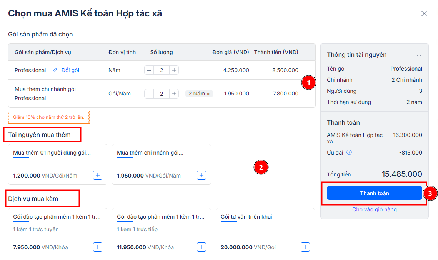
Task: Collapse the Thông tin tài nguyên panel
Action: 419,54
